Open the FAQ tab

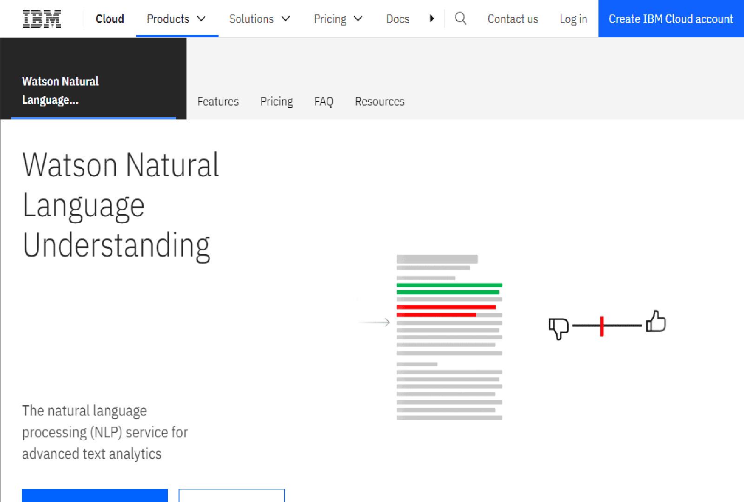(x=324, y=101)
